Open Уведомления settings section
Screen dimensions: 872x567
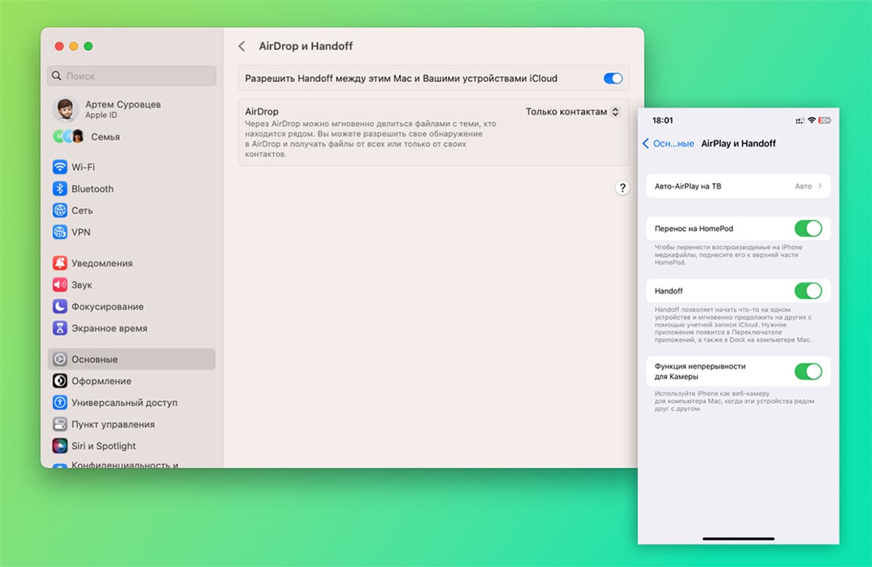[x=132, y=263]
